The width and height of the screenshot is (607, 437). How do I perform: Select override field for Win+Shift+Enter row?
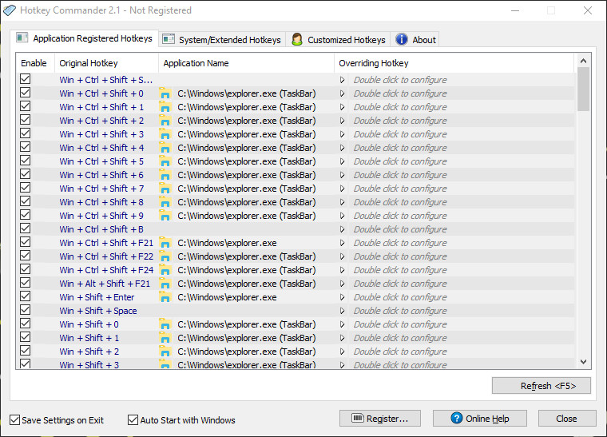click(x=462, y=297)
